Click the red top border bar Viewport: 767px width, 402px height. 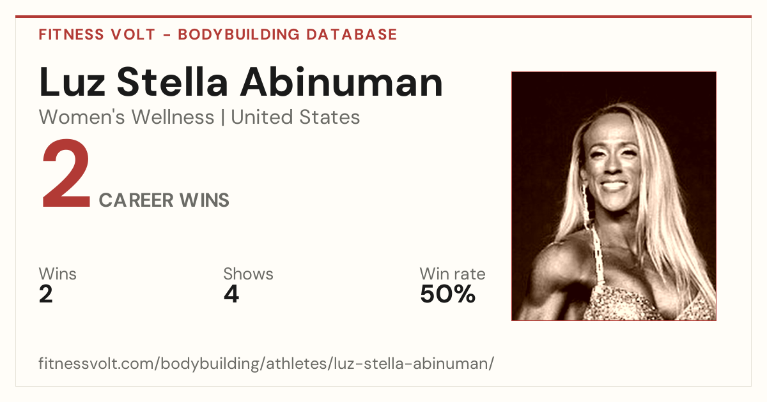(383, 17)
